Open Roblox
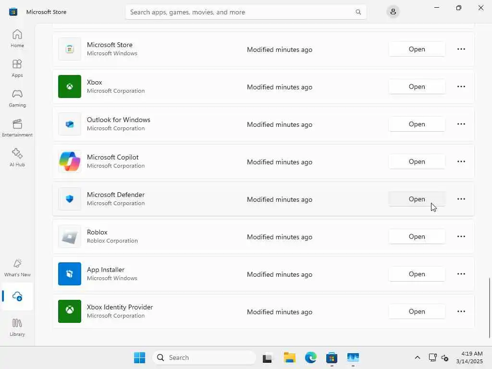Viewport: 492px width, 369px height. coord(417,236)
